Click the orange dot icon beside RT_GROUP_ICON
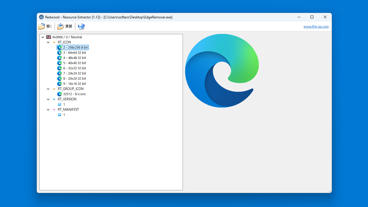This screenshot has height=207, width=368. pyautogui.click(x=54, y=89)
